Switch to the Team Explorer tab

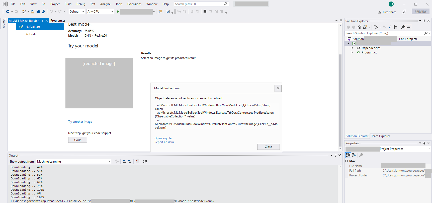381,136
